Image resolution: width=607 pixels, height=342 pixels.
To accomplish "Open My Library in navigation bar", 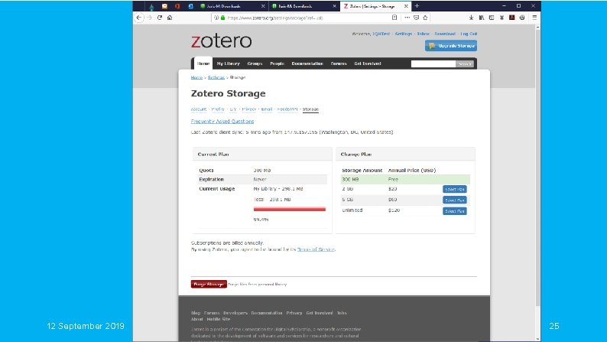I will 228,64.
